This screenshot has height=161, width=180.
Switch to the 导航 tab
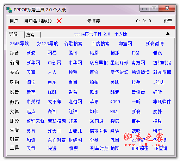coord(13,34)
